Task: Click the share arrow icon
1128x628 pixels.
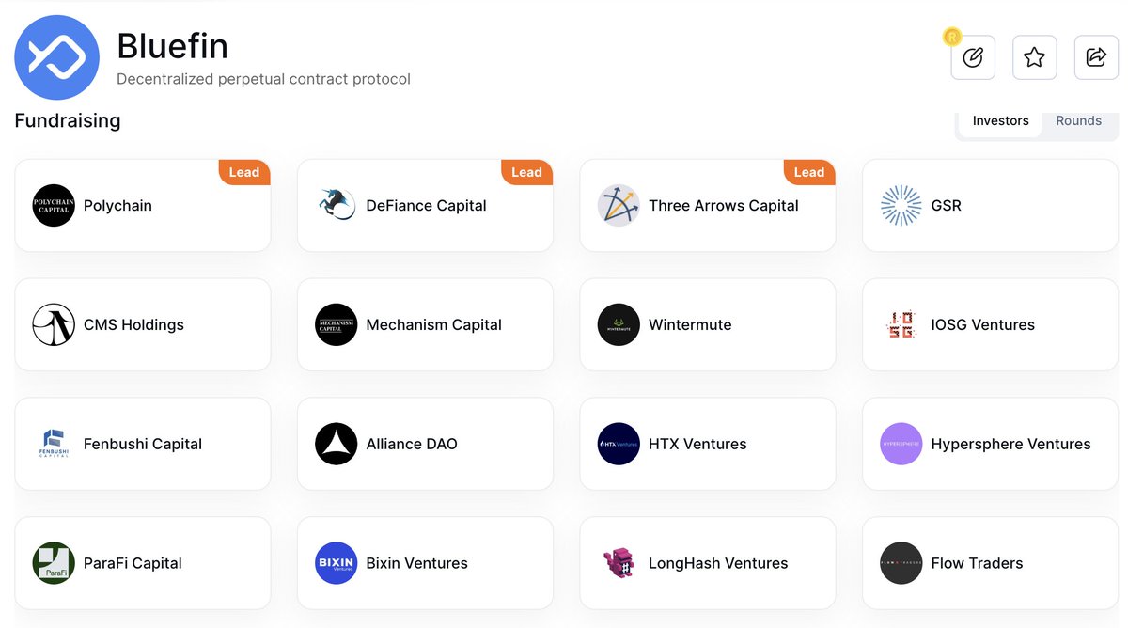Action: (1096, 57)
